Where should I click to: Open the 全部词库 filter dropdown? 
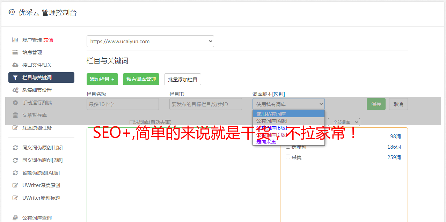click(344, 122)
